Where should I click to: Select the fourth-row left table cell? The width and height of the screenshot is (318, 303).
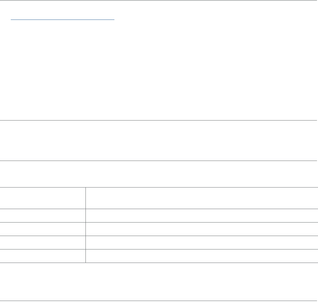tap(43, 242)
